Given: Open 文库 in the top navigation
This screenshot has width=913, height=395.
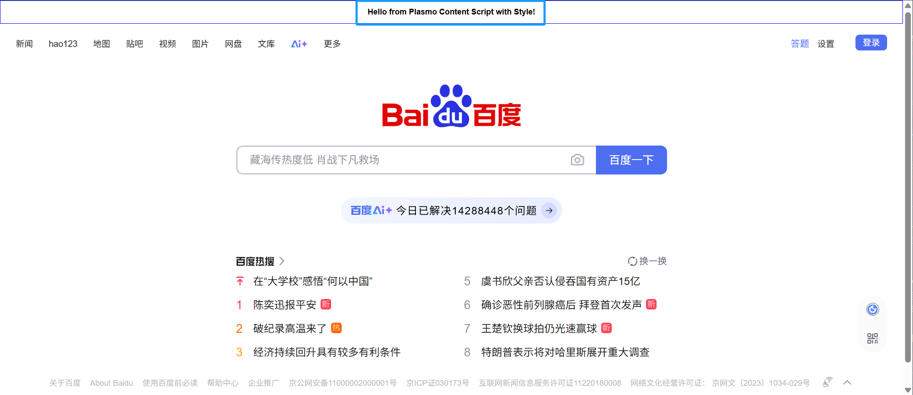Looking at the screenshot, I should (266, 44).
